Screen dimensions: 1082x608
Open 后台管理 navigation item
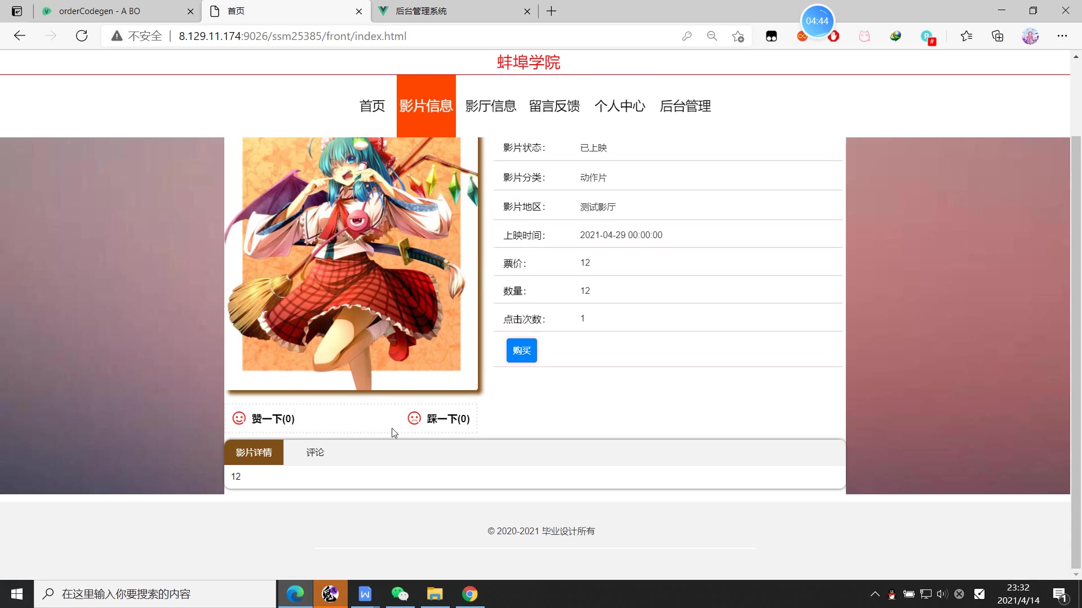[x=685, y=106]
